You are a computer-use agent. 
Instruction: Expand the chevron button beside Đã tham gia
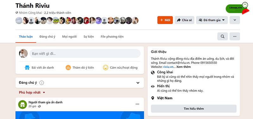point(235,20)
